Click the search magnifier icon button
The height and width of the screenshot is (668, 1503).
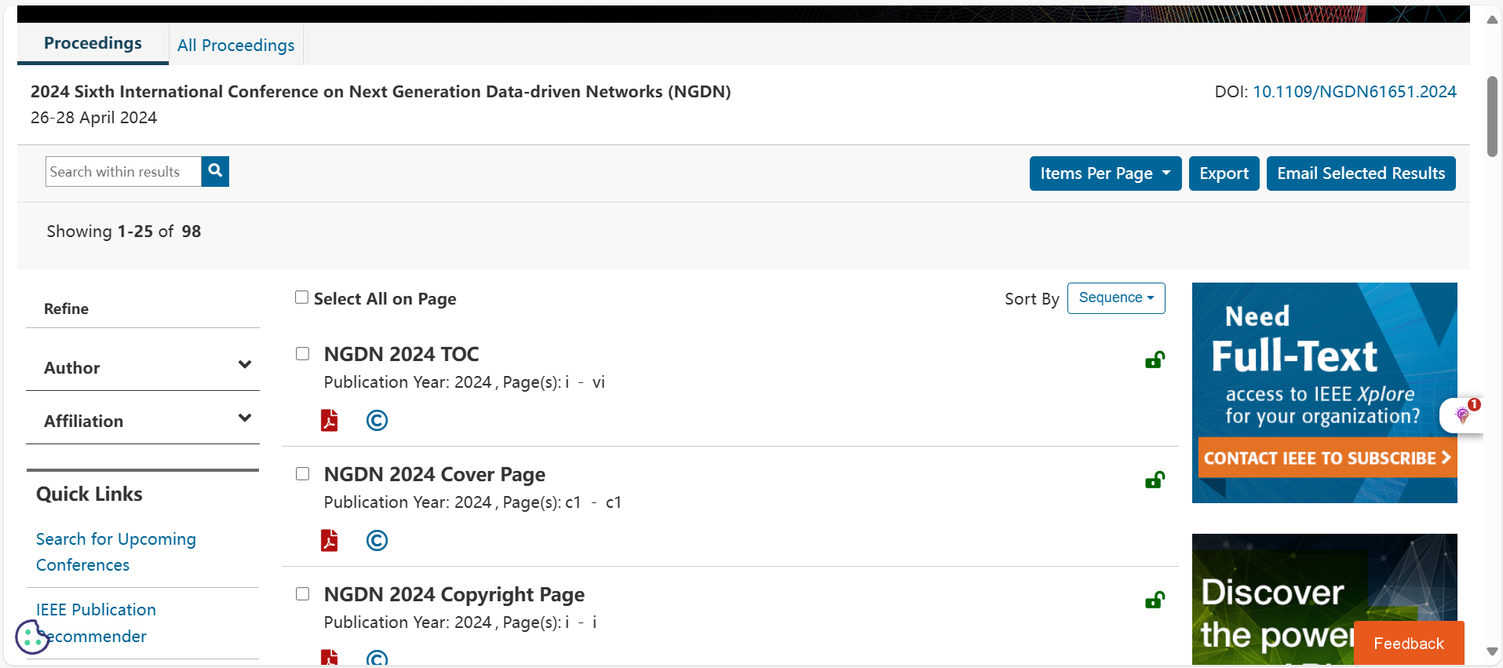pos(215,171)
